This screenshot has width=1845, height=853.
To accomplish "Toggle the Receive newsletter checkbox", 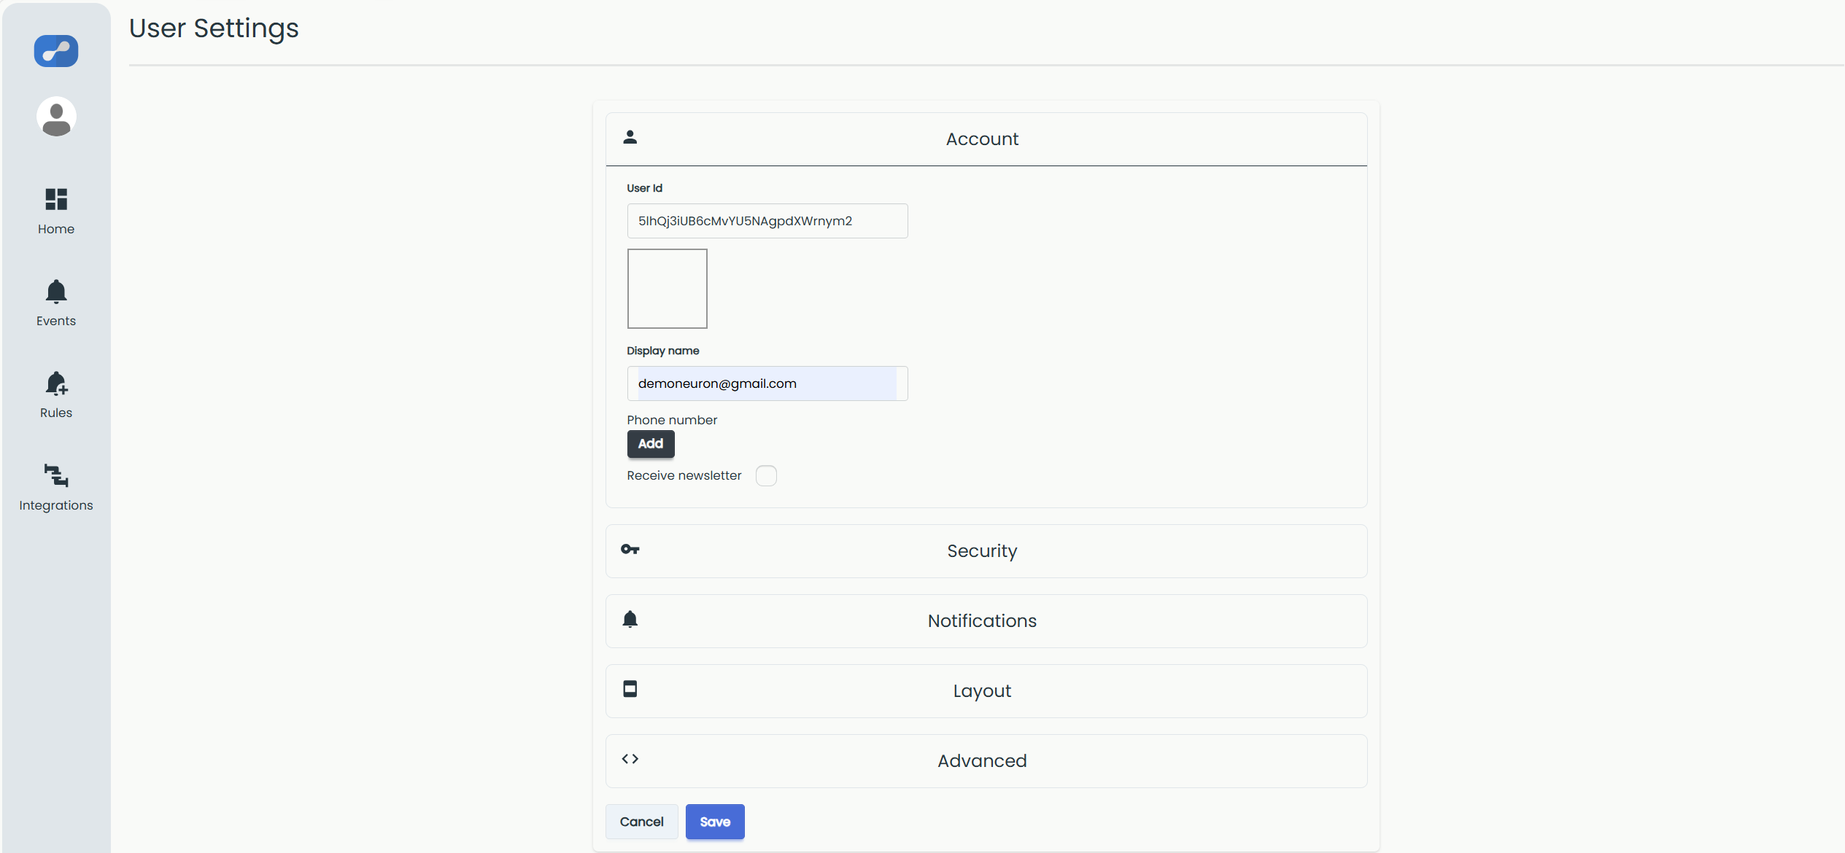I will [x=766, y=475].
